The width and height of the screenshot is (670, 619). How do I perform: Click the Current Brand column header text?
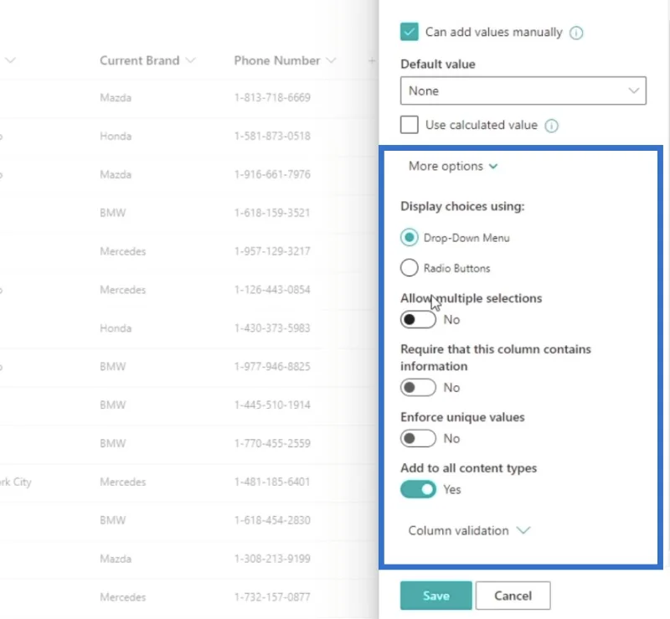point(139,60)
